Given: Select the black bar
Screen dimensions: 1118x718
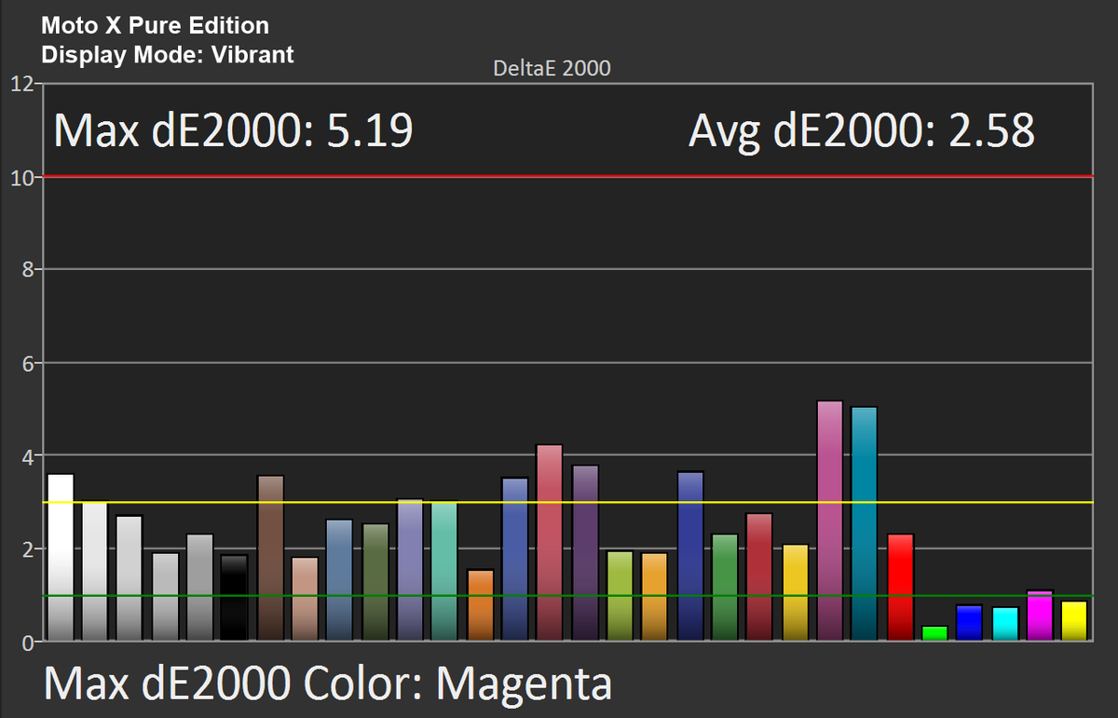Looking at the screenshot, I should pos(235,598).
